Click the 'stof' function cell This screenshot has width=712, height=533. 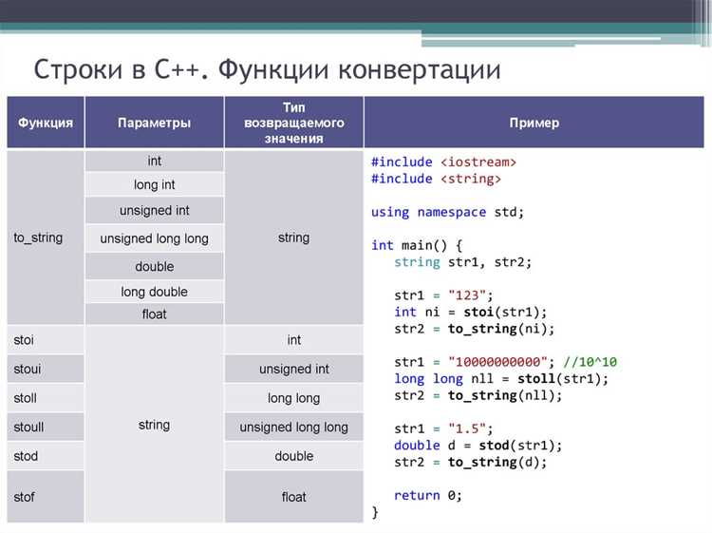pyautogui.click(x=46, y=497)
